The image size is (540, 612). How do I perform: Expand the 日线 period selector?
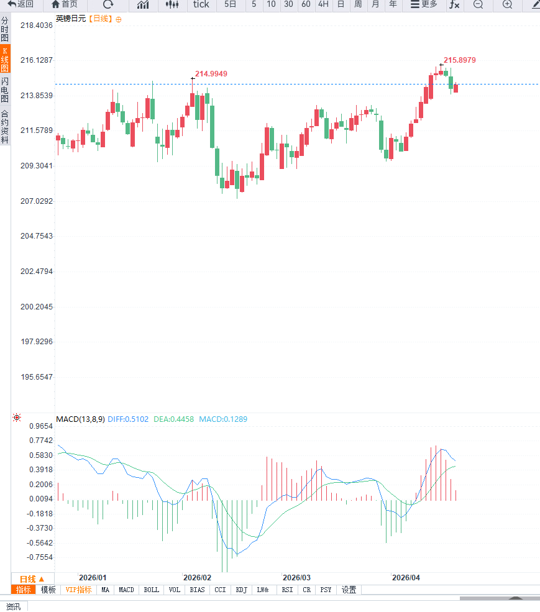[x=32, y=579]
